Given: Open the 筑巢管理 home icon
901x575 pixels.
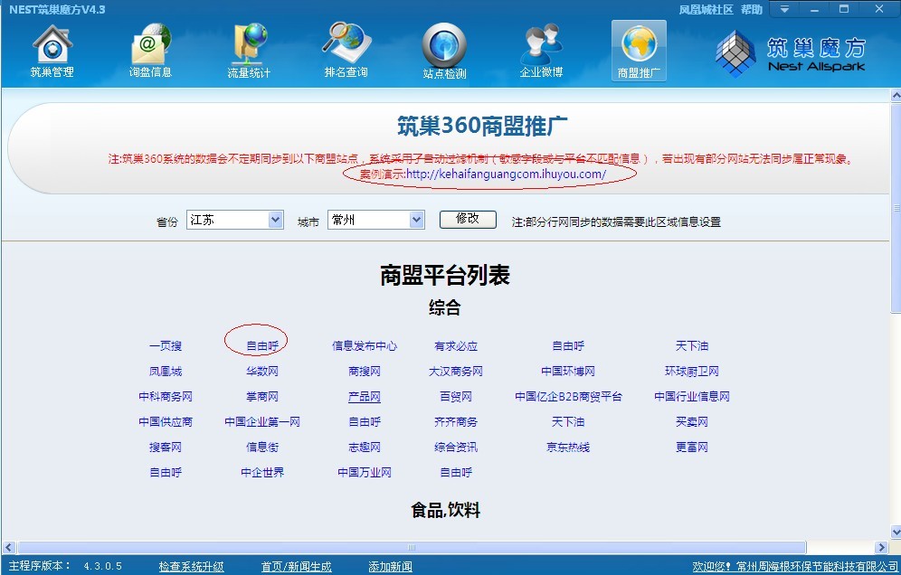Looking at the screenshot, I should pyautogui.click(x=52, y=52).
